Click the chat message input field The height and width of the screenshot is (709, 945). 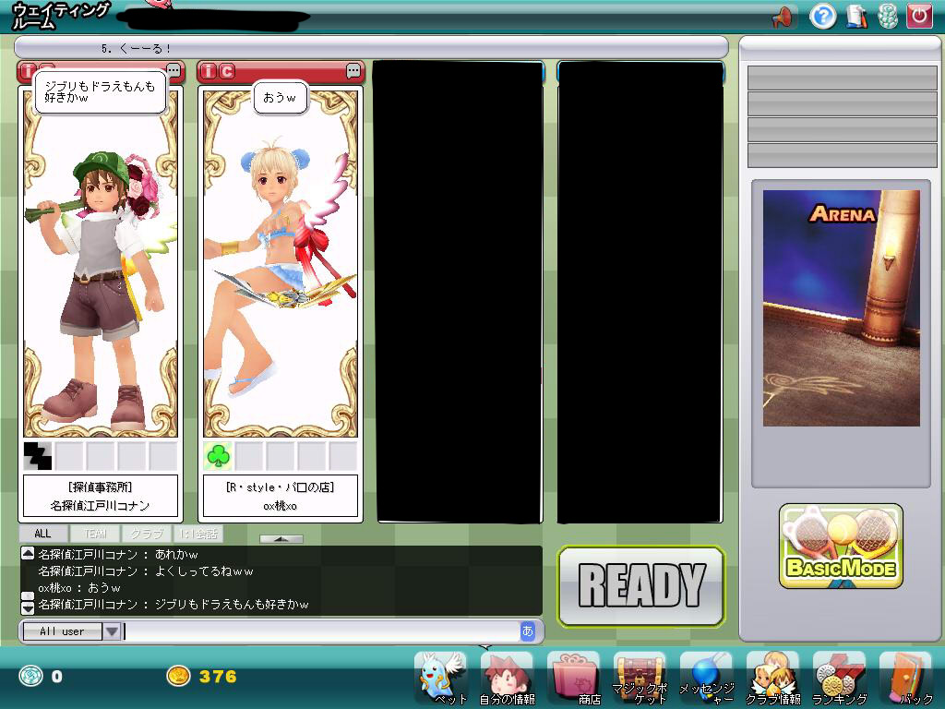tap(320, 631)
